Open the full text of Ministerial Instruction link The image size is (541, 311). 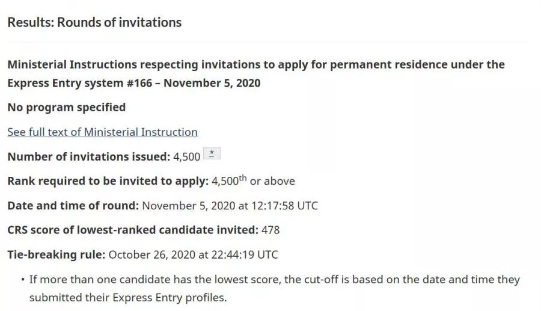pyautogui.click(x=102, y=132)
